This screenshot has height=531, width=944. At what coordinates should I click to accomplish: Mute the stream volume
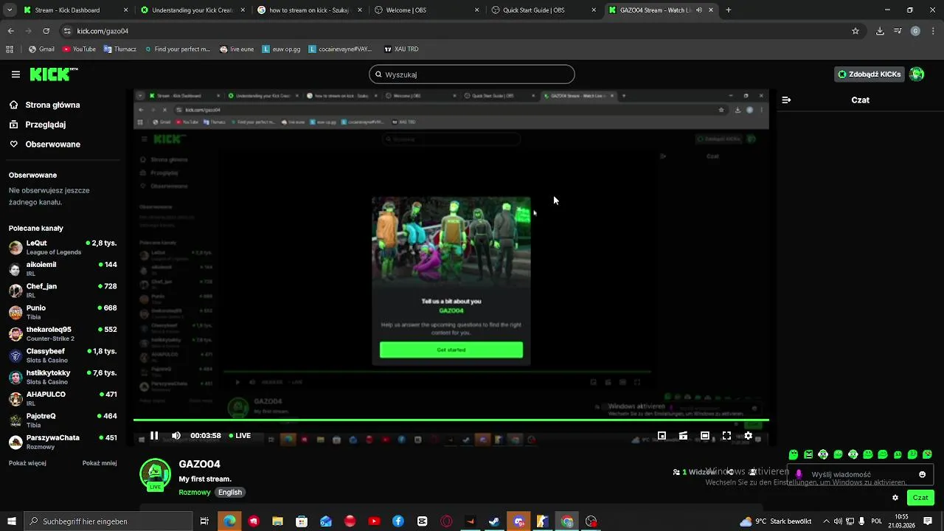[x=176, y=436]
